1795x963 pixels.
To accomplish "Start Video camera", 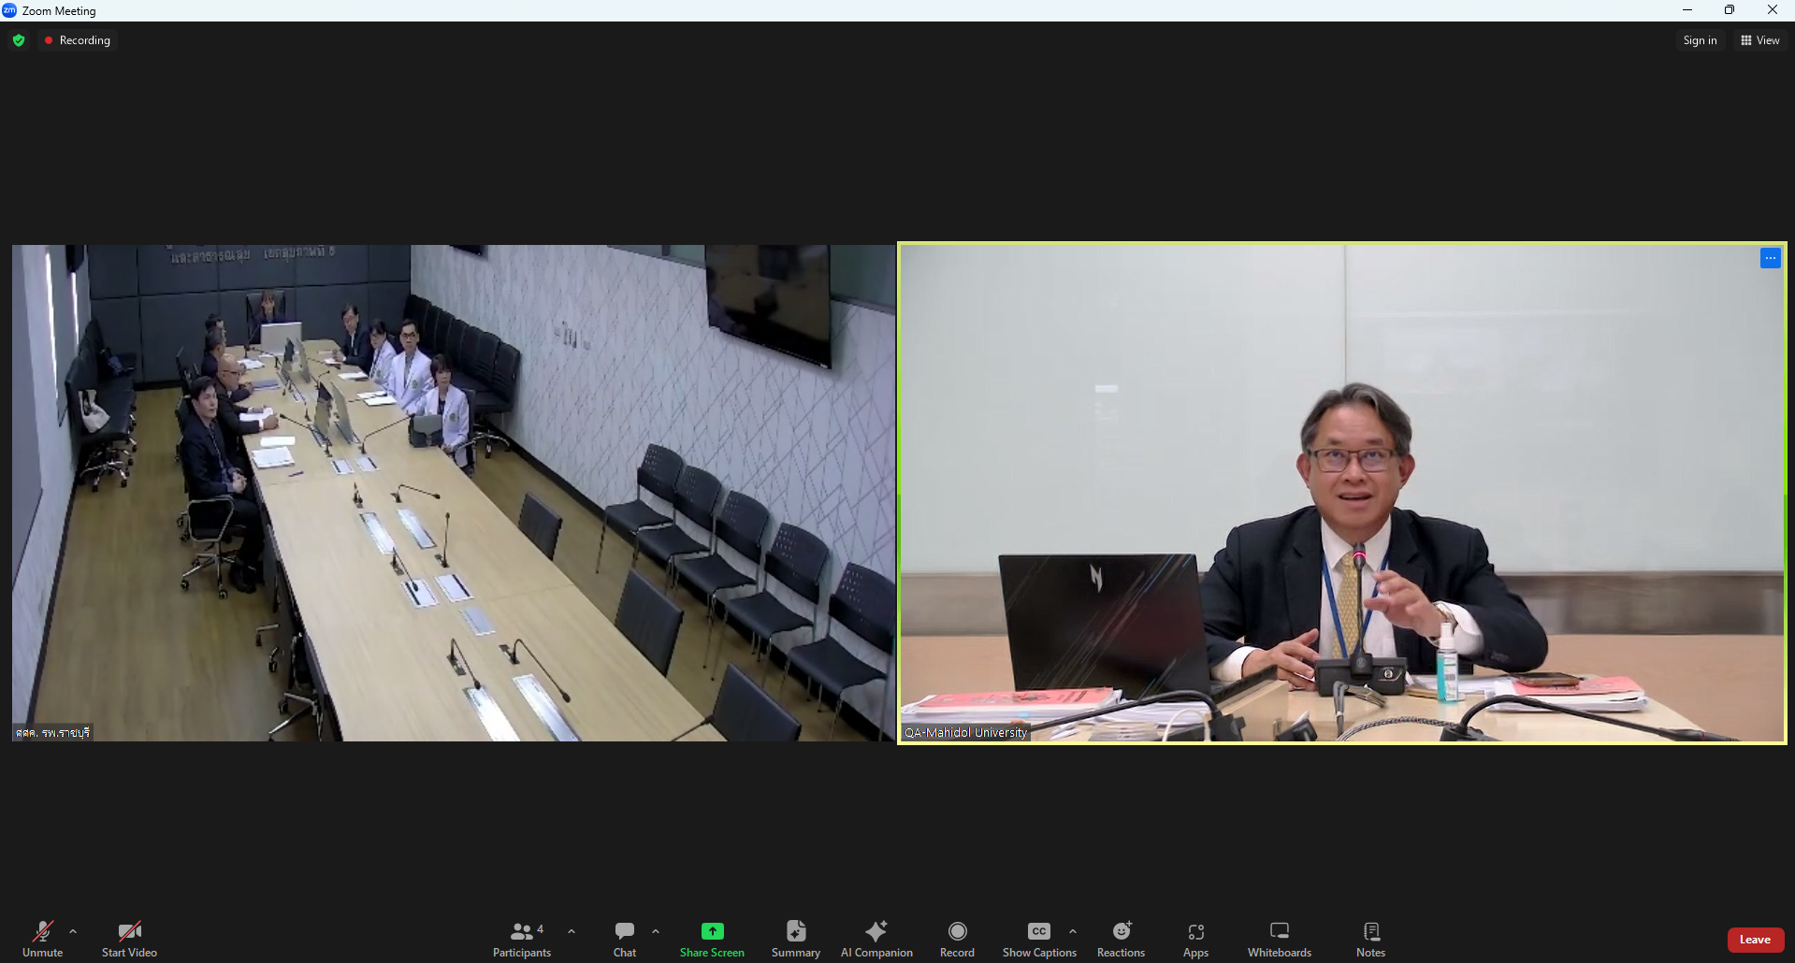I will click(129, 938).
